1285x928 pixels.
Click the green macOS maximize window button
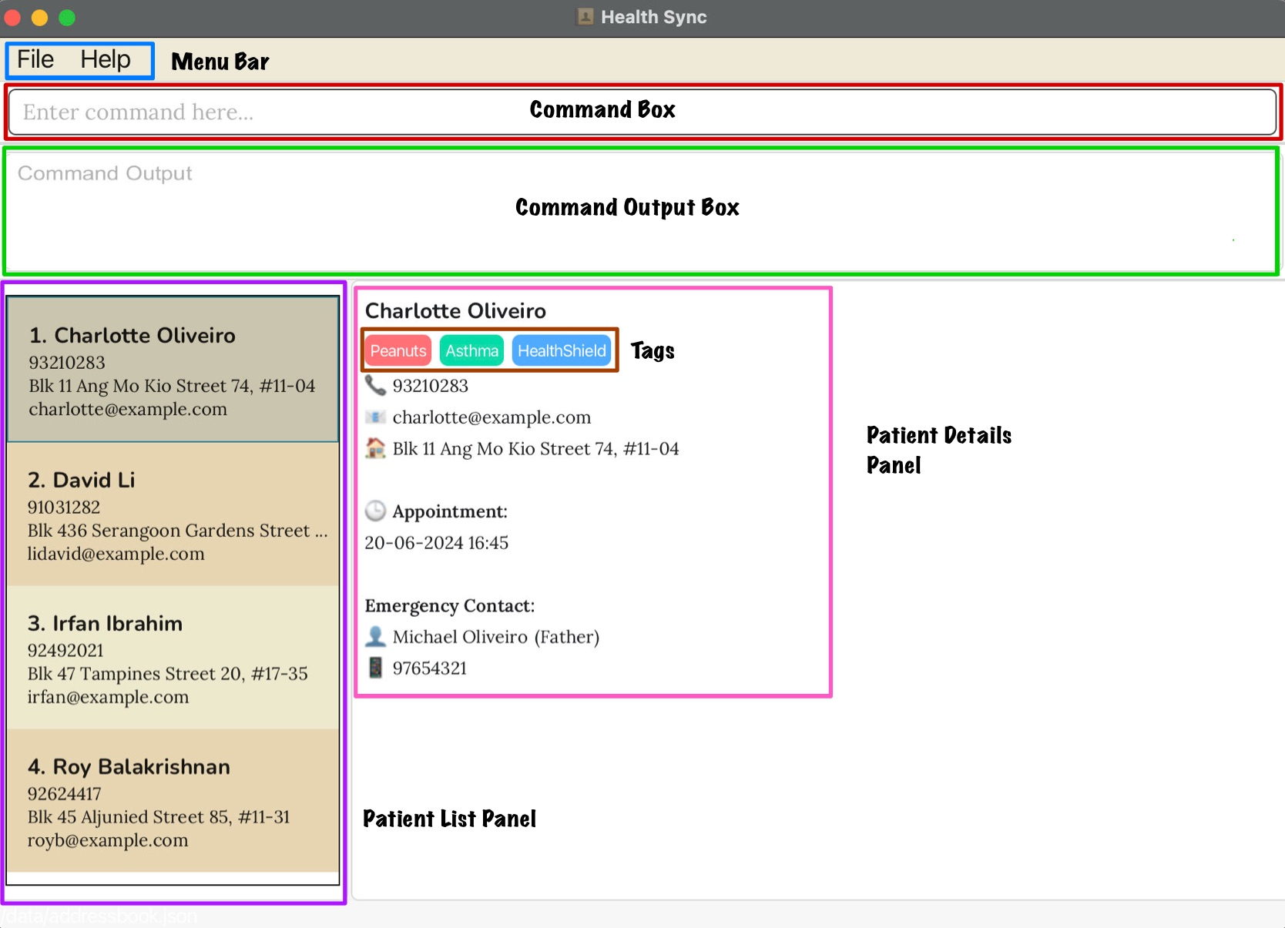coord(67,17)
